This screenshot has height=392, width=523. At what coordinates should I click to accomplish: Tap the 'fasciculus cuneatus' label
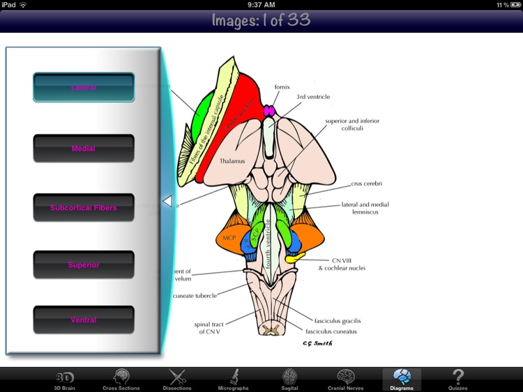[331, 331]
